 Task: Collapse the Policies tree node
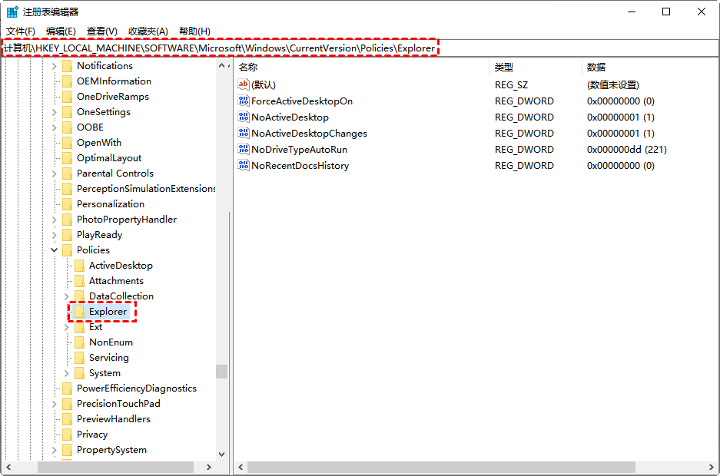point(55,250)
